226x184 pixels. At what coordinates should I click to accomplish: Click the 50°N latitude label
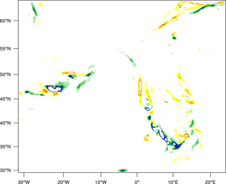click(x=5, y=74)
